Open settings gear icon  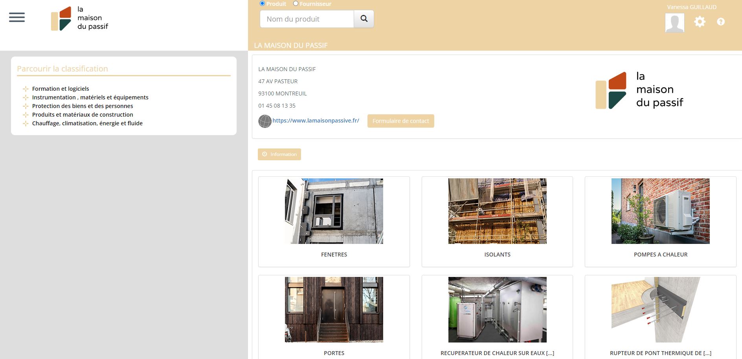700,22
